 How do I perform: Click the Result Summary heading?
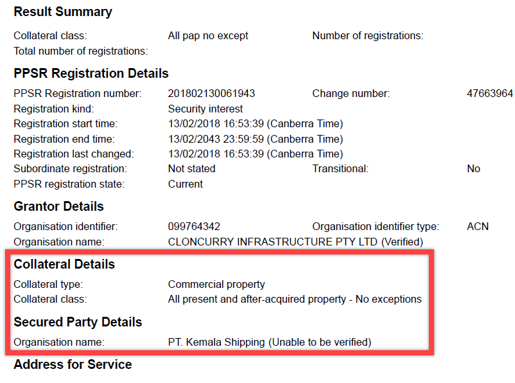coord(63,12)
